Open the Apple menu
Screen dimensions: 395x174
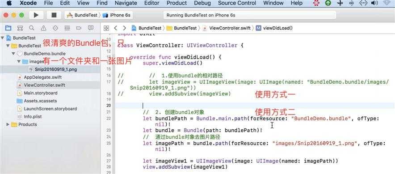coord(9,3)
